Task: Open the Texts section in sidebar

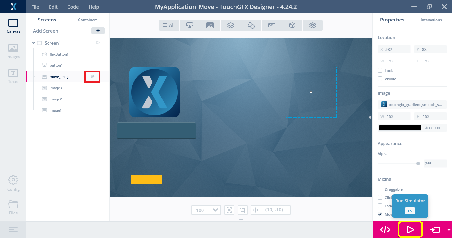Action: click(13, 76)
